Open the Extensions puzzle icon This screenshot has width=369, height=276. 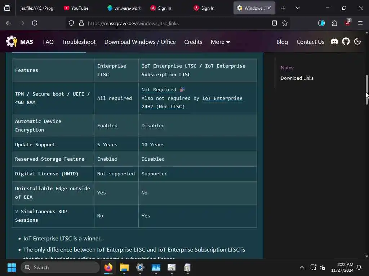pyautogui.click(x=334, y=23)
